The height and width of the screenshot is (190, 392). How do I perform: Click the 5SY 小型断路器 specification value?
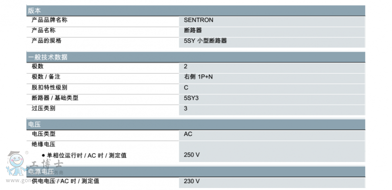pyautogui.click(x=205, y=41)
